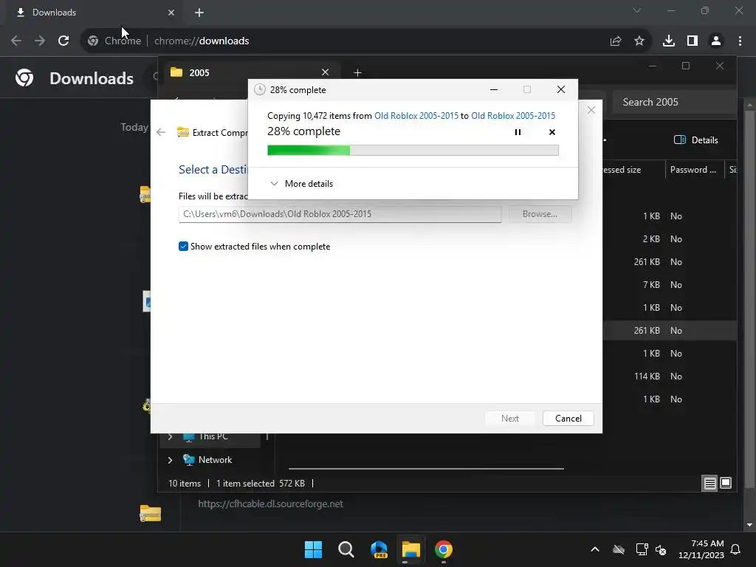Sort by the Password column header
This screenshot has width=756, height=567.
(x=693, y=170)
